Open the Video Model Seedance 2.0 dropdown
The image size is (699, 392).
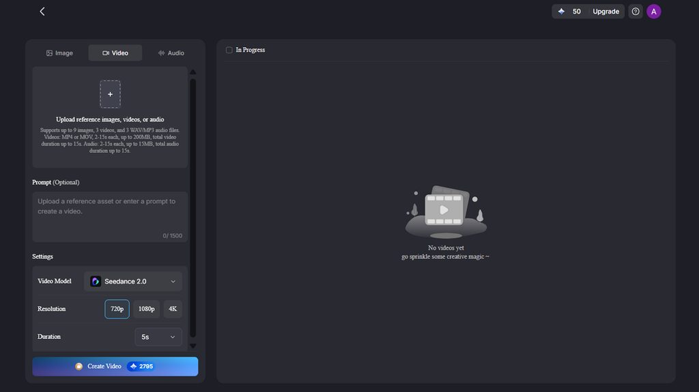[x=133, y=282]
